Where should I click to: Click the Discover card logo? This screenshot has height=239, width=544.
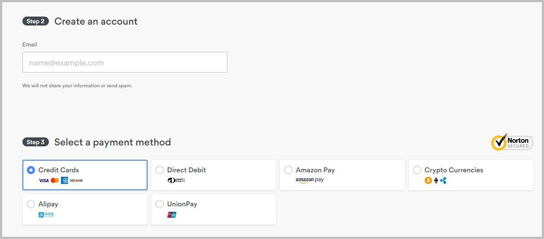pyautogui.click(x=76, y=180)
